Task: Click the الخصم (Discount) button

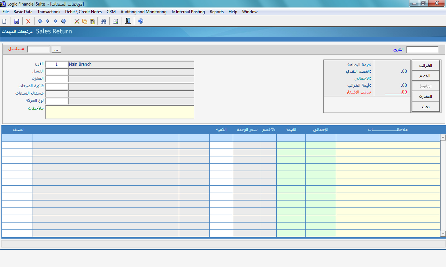Action: pyautogui.click(x=425, y=76)
